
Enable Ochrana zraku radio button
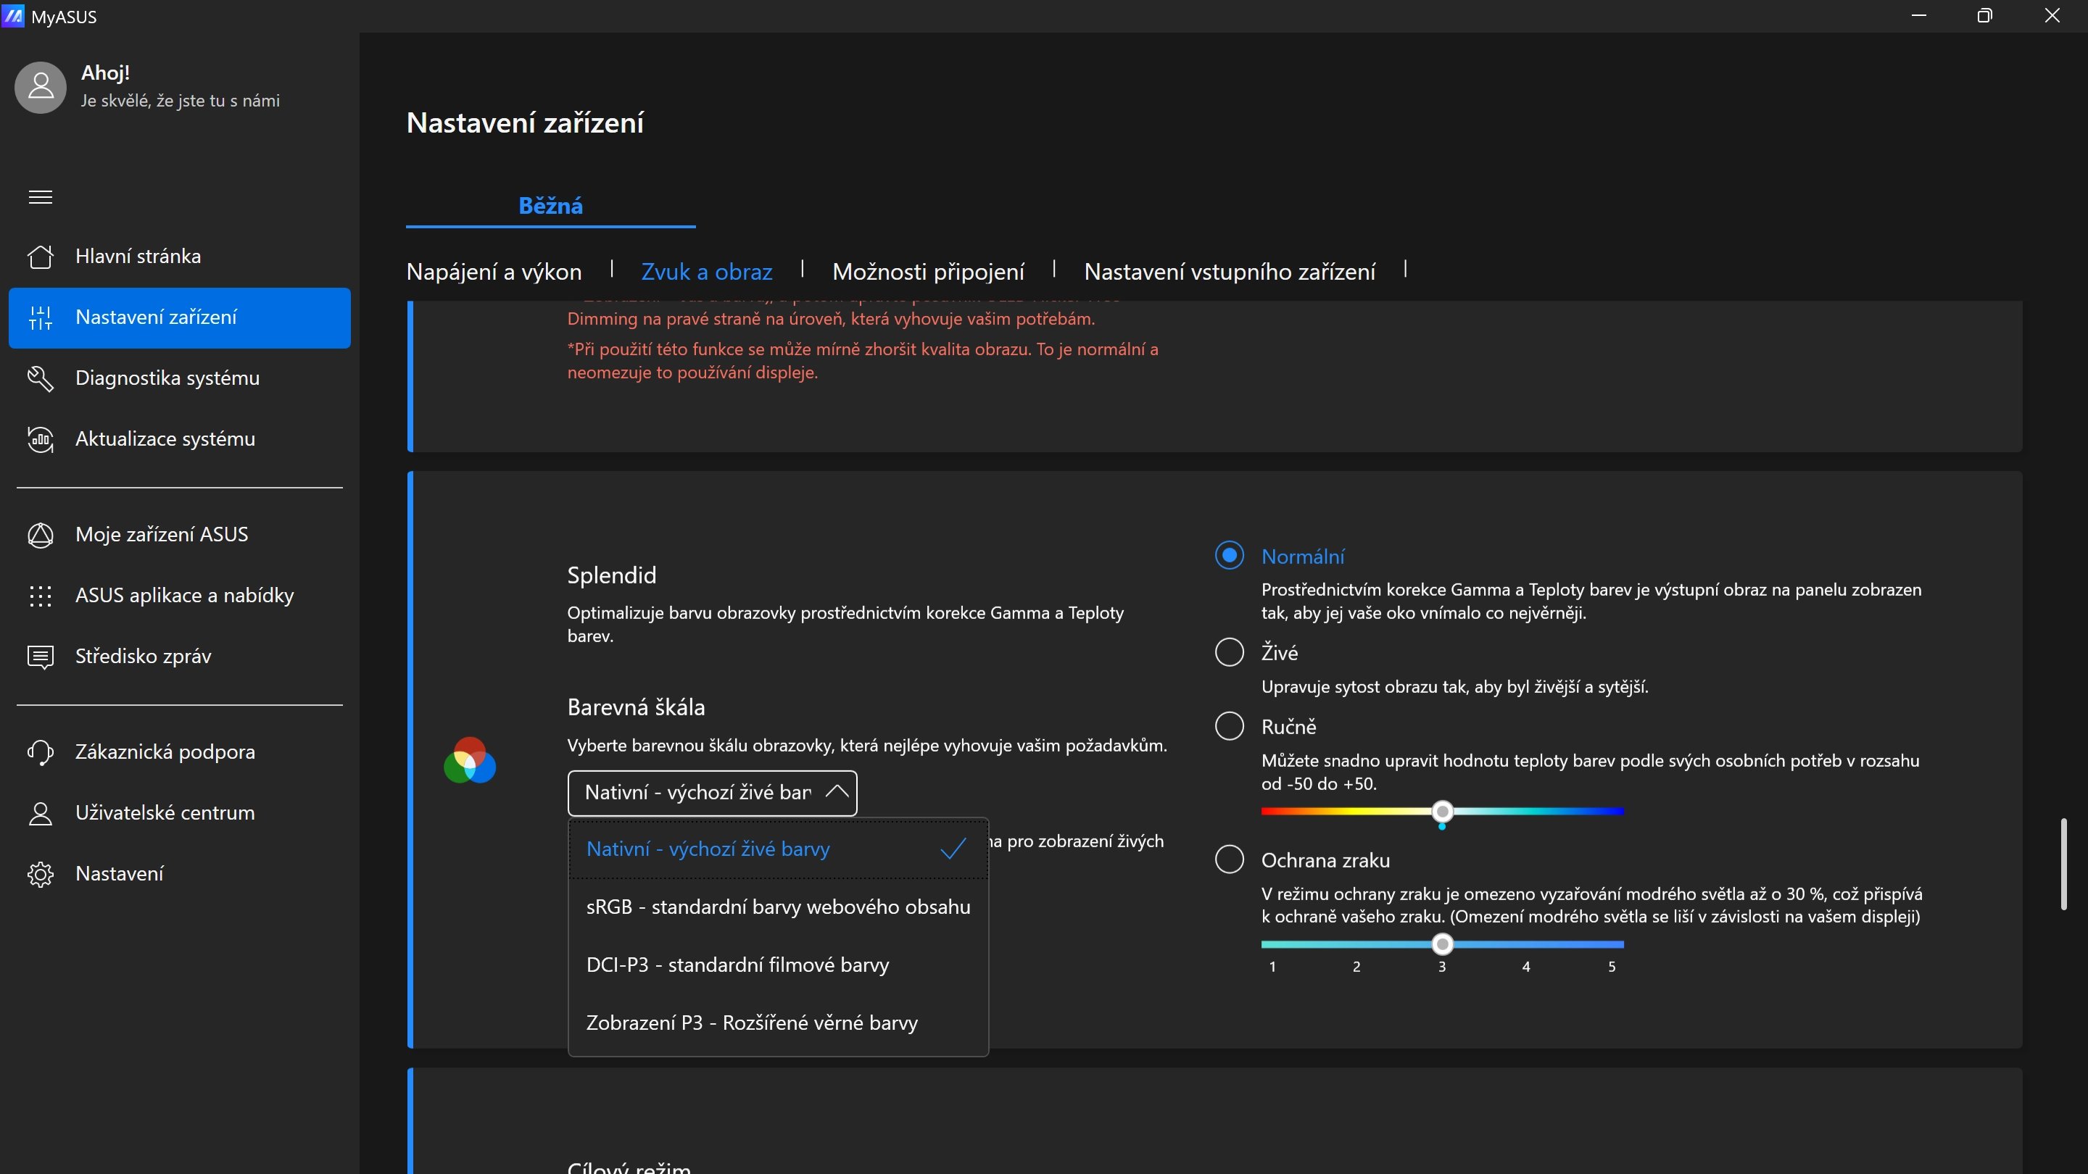tap(1229, 859)
